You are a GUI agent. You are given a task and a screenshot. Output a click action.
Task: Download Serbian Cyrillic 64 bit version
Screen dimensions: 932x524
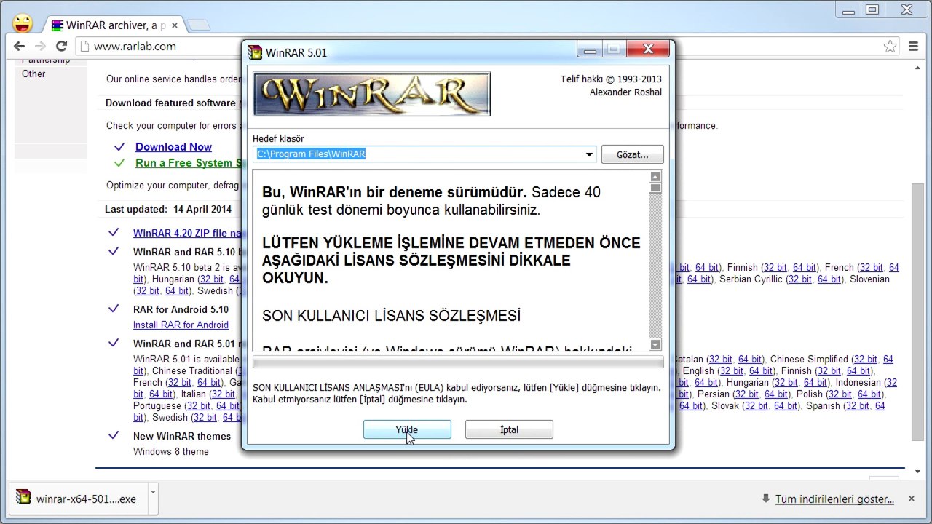[x=829, y=279]
